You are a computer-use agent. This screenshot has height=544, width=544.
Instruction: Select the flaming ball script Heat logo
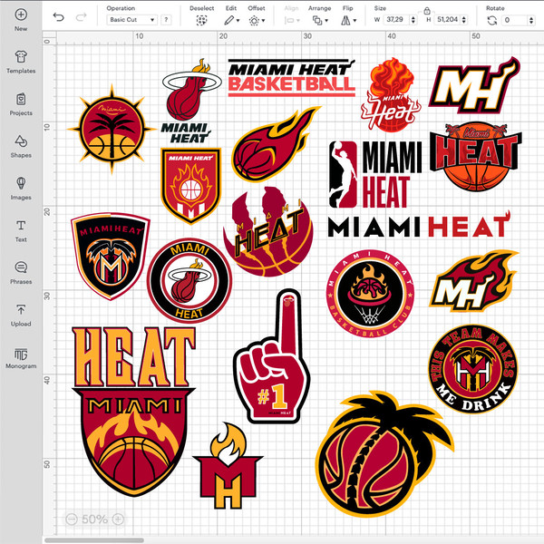pos(391,94)
